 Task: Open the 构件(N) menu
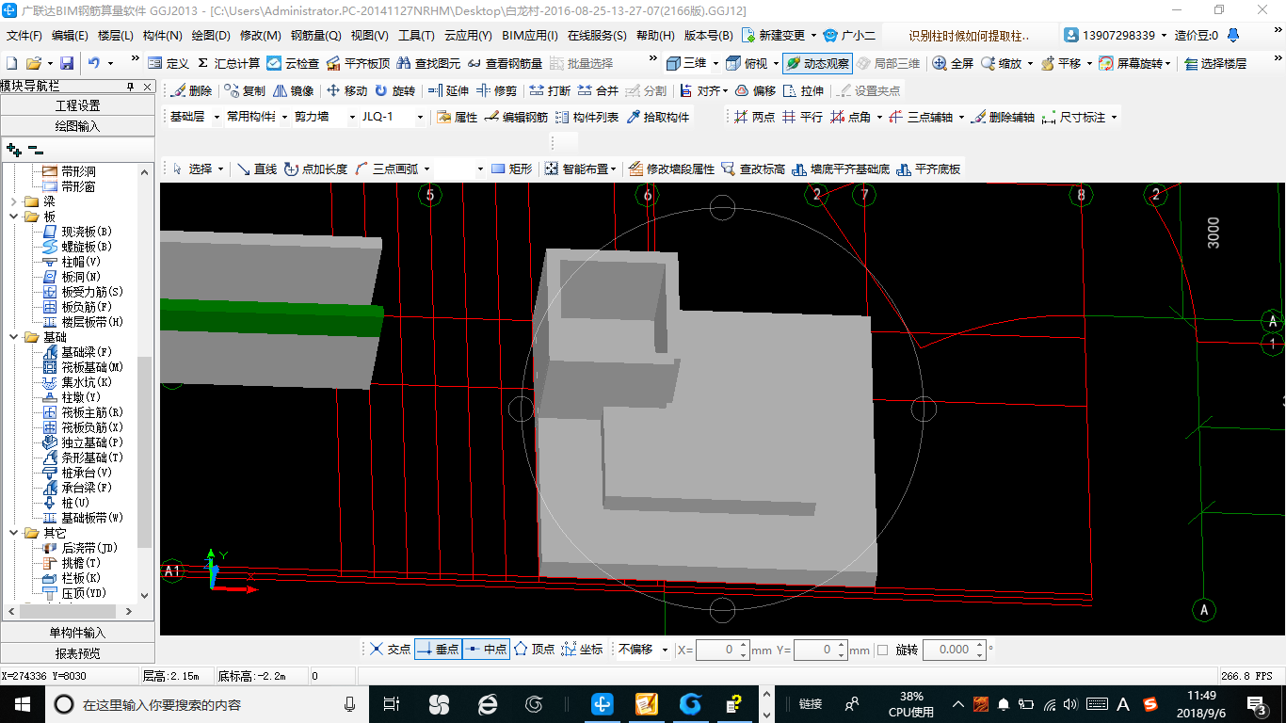[162, 36]
